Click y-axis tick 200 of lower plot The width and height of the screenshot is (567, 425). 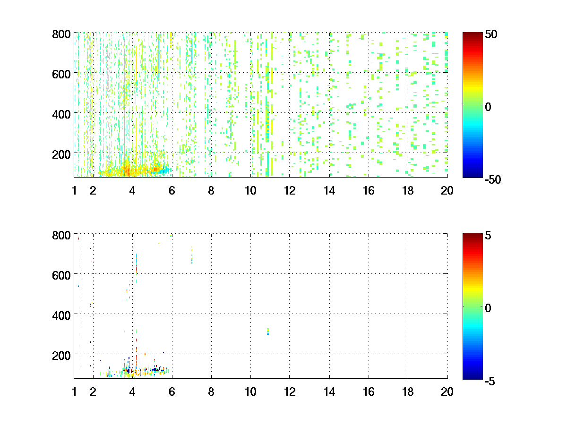(61, 355)
